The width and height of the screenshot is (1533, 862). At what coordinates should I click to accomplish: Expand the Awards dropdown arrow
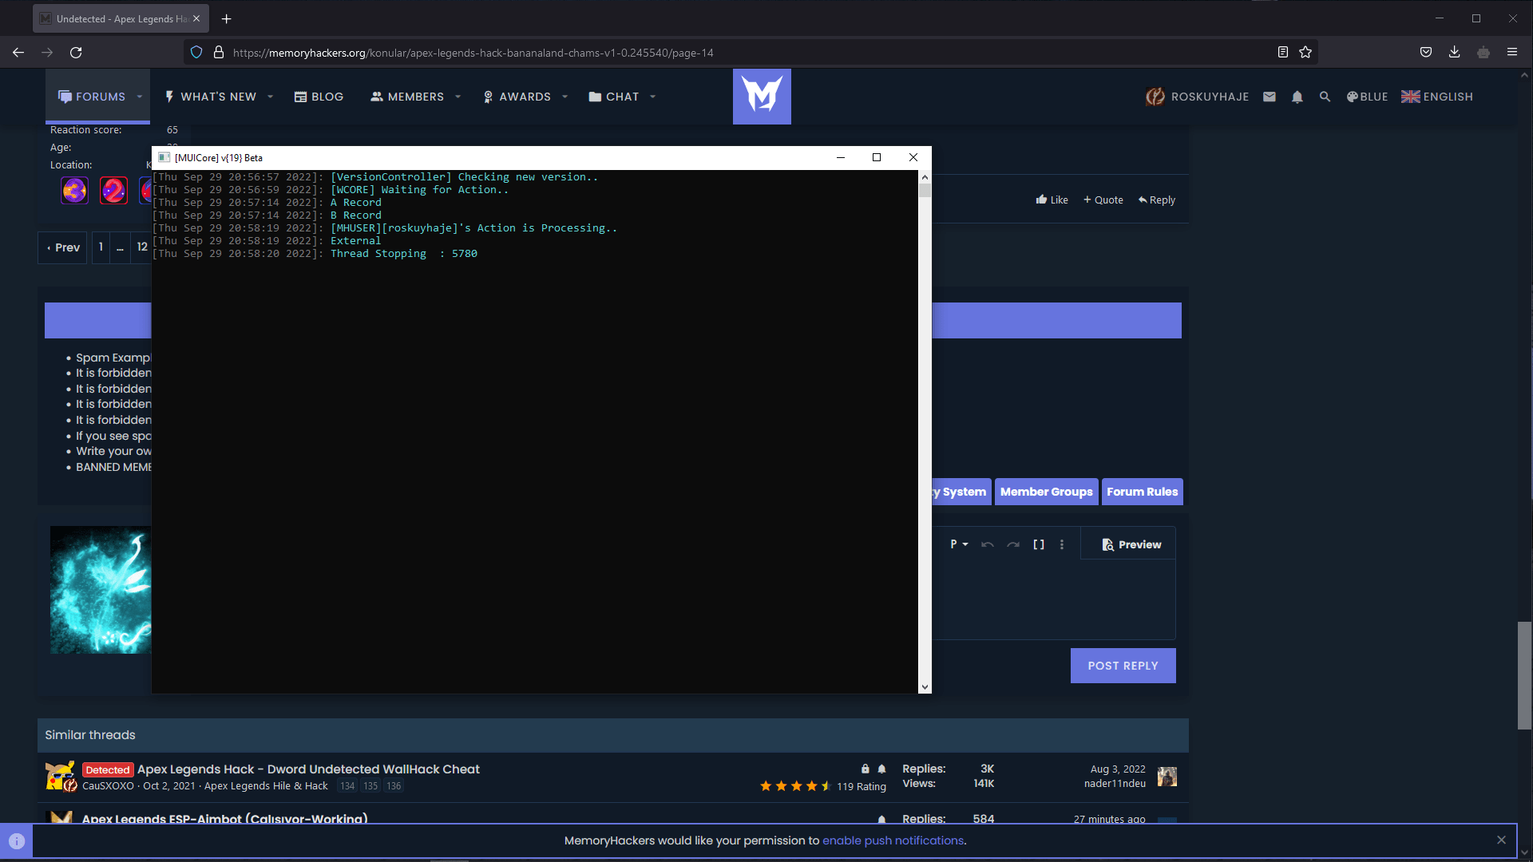[x=565, y=97]
